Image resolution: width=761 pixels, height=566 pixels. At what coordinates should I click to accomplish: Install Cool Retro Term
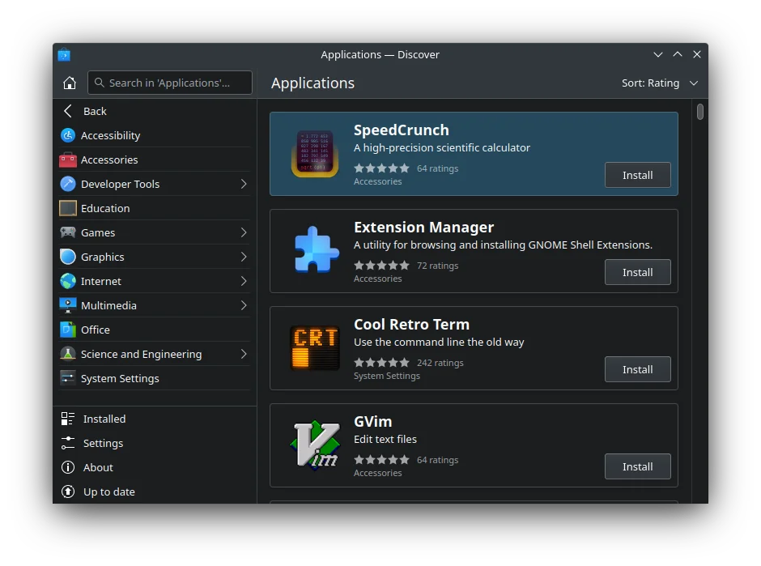637,369
